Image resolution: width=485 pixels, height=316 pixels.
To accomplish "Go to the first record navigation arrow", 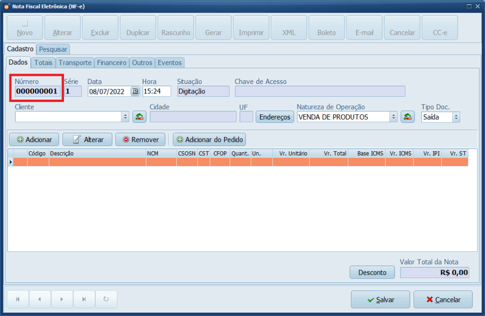I will pyautogui.click(x=18, y=299).
